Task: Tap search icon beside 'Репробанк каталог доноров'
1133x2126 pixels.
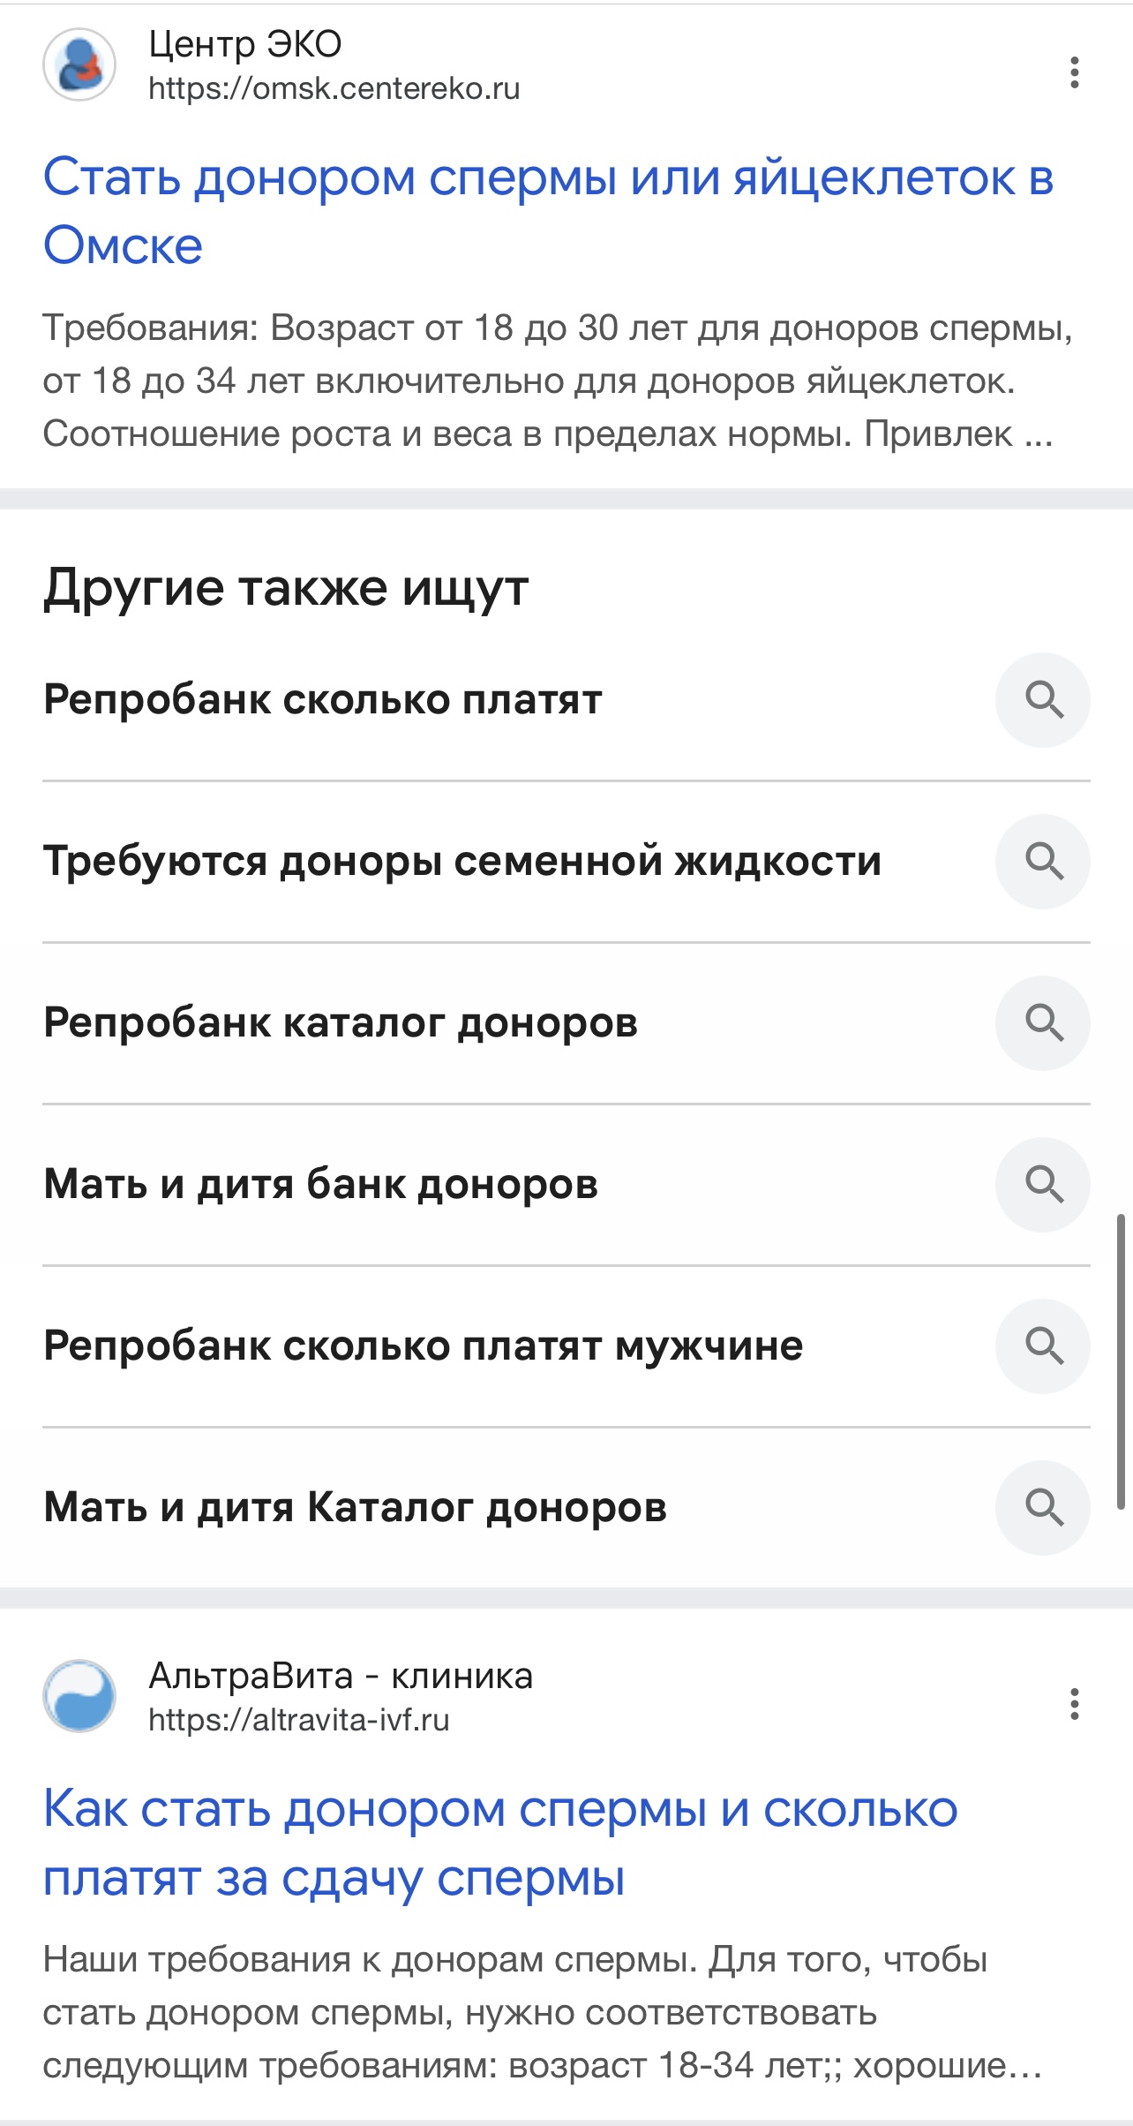Action: [x=1043, y=1023]
